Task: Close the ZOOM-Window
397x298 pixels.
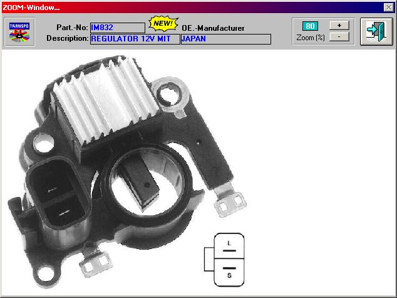Action: point(389,8)
